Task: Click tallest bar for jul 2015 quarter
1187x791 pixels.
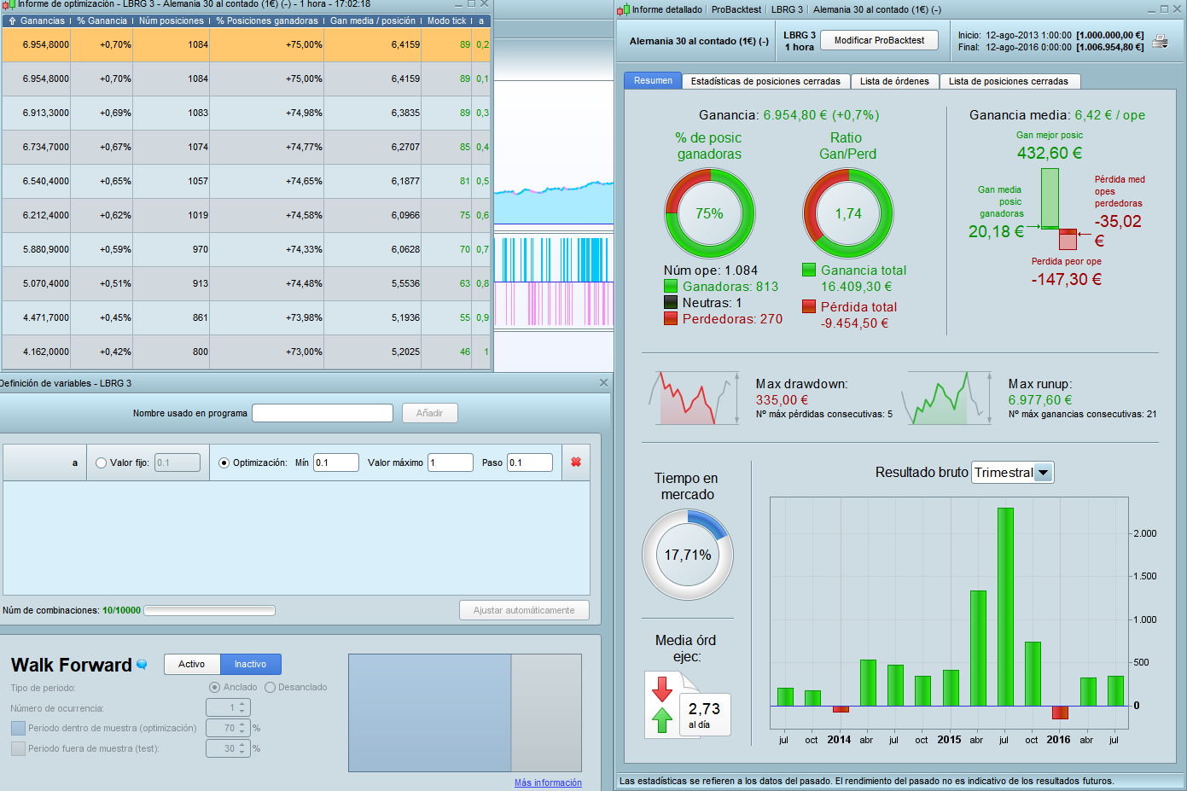Action: (x=1005, y=607)
